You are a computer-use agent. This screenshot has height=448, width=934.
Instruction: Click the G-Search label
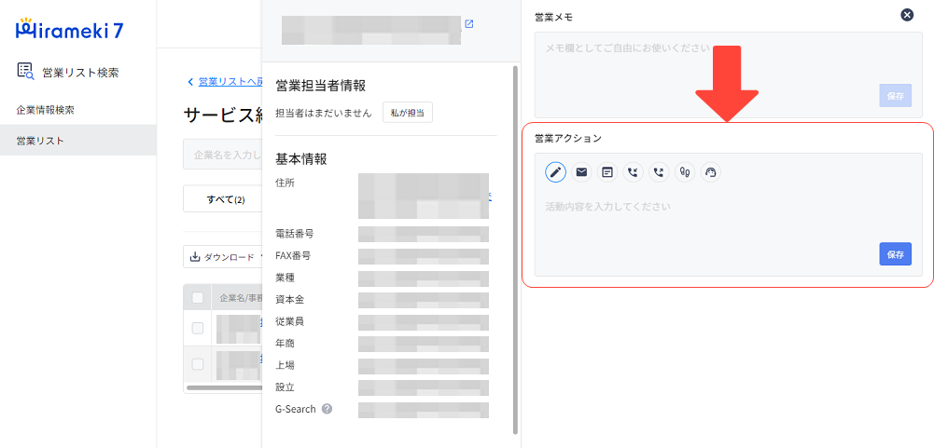[296, 409]
